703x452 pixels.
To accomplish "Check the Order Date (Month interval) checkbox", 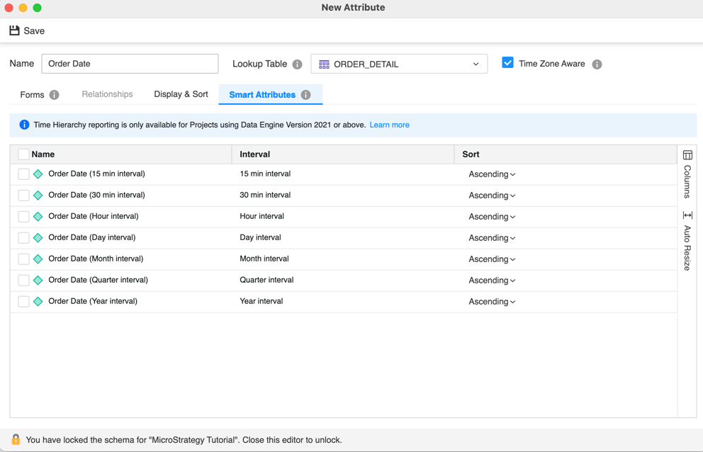I will pos(23,259).
